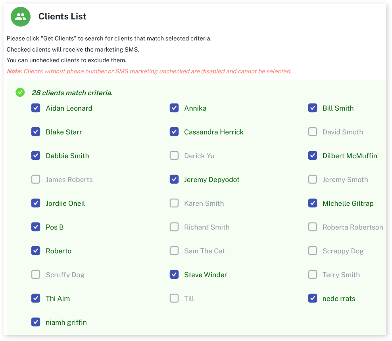
Task: Uncheck Roberto's checkbox
Action: click(x=36, y=251)
